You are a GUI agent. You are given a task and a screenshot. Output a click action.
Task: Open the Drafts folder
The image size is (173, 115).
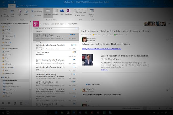6,30
